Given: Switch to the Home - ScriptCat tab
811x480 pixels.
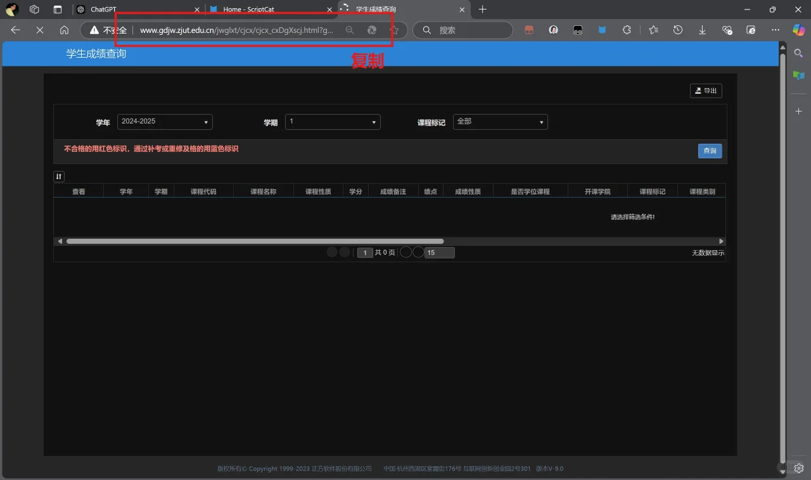Looking at the screenshot, I should 271,9.
